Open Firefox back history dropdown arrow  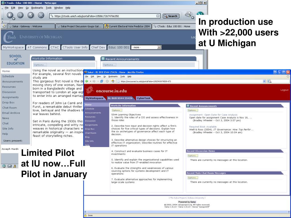click(x=90, y=81)
